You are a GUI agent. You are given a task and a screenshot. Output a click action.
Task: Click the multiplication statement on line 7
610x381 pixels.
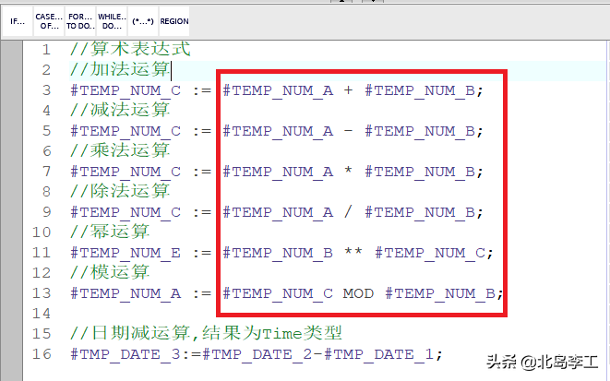[277, 172]
